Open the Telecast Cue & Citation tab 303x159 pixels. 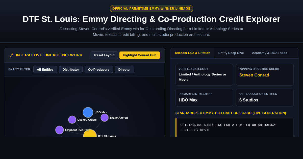(x=192, y=53)
